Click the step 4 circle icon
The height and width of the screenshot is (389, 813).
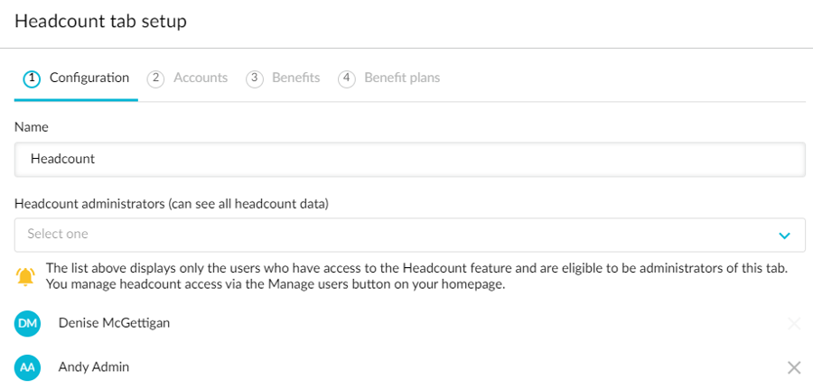(347, 79)
